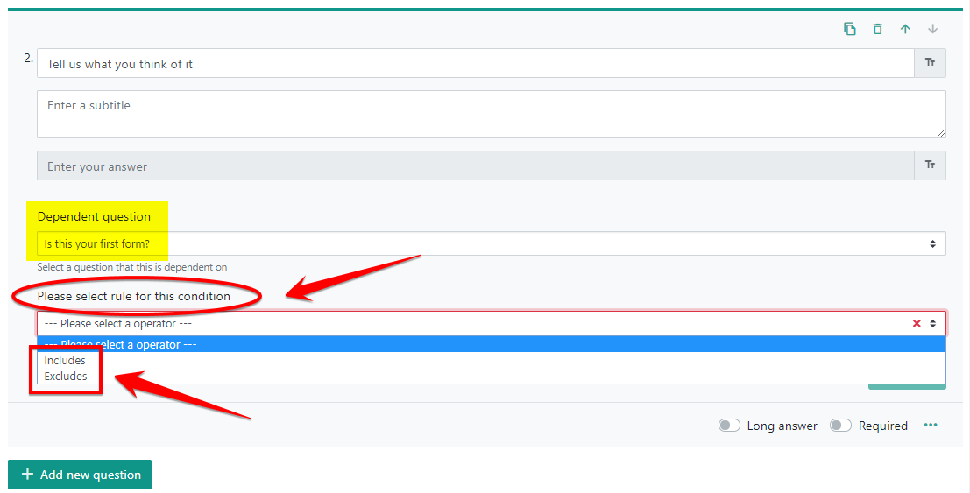This screenshot has height=493, width=970.
Task: Toggle the Long answer switch
Action: coord(729,426)
